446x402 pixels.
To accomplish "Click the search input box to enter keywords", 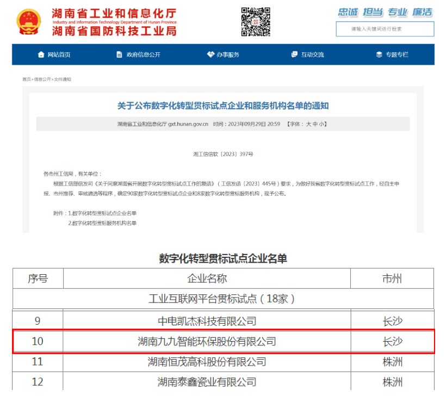I will click(385, 29).
